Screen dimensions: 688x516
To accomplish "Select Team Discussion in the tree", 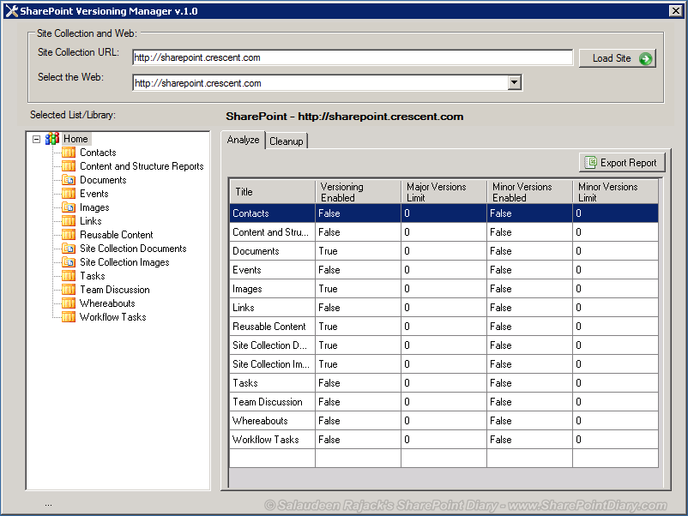I will (114, 290).
